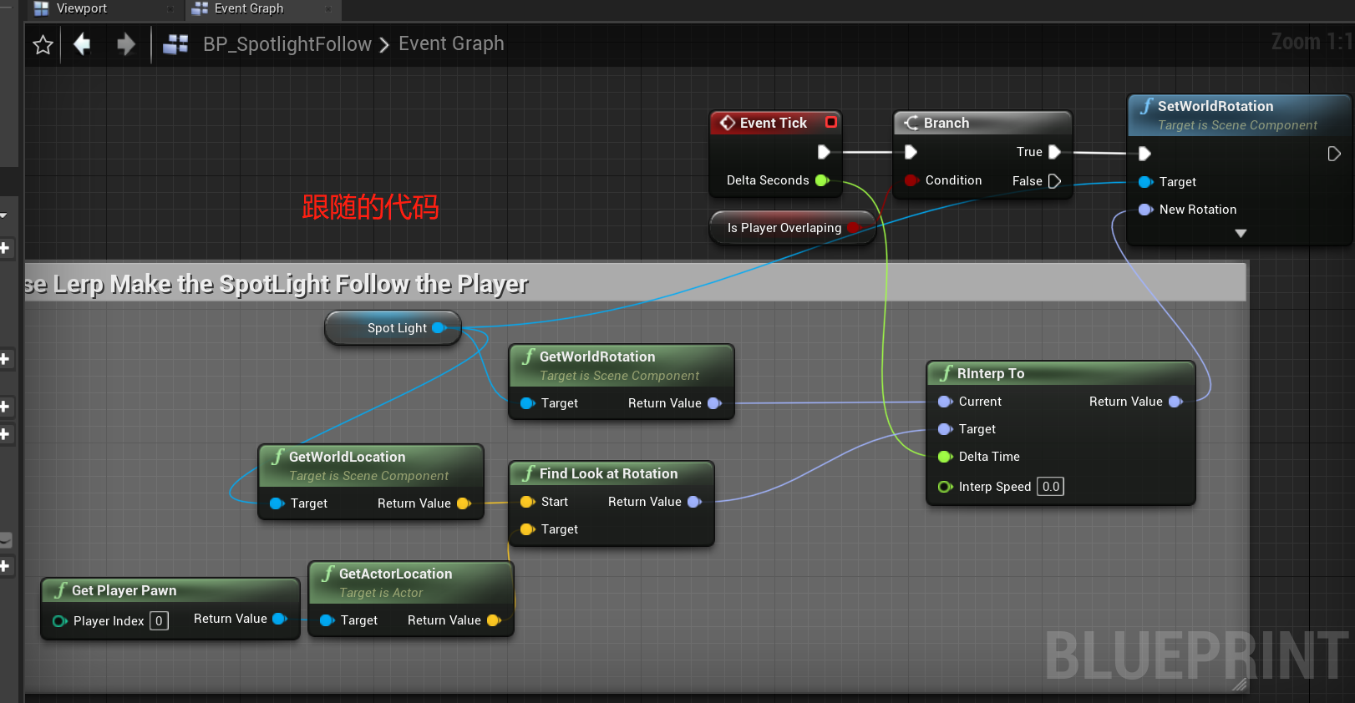The height and width of the screenshot is (703, 1355).
Task: Click the Branch execution input pin
Action: pyautogui.click(x=911, y=152)
